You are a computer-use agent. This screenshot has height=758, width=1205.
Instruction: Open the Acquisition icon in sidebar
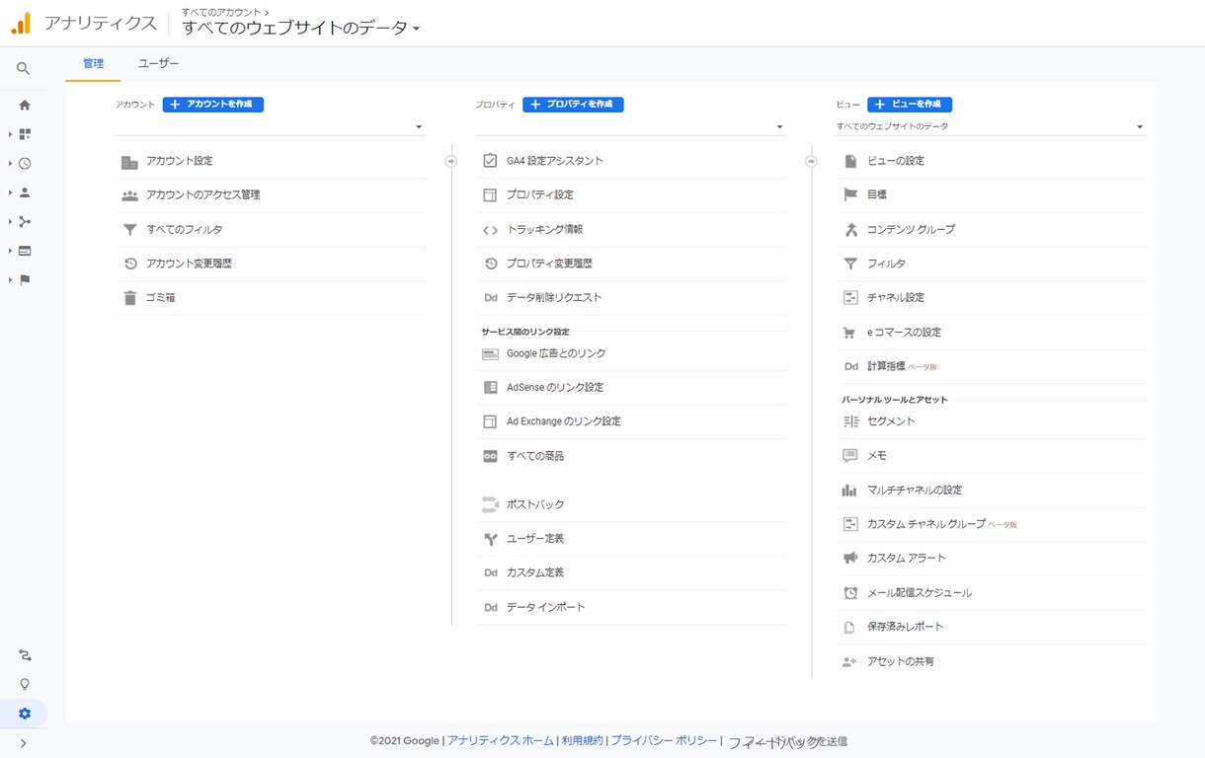pos(25,222)
